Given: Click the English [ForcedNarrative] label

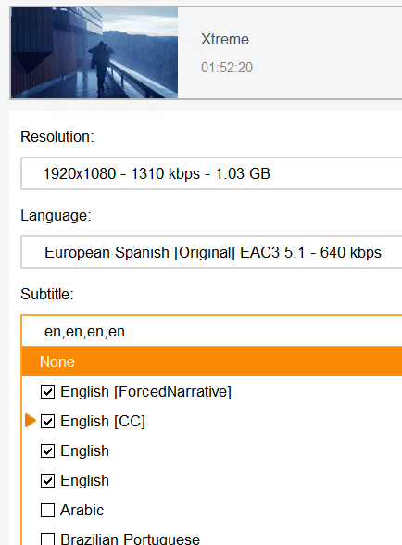Looking at the screenshot, I should pos(146,392).
